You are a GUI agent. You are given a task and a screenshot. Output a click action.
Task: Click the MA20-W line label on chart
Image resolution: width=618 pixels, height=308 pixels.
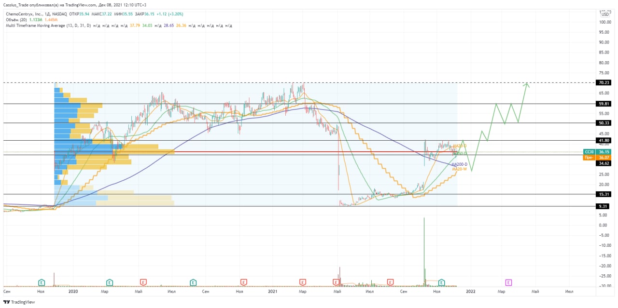(x=460, y=169)
